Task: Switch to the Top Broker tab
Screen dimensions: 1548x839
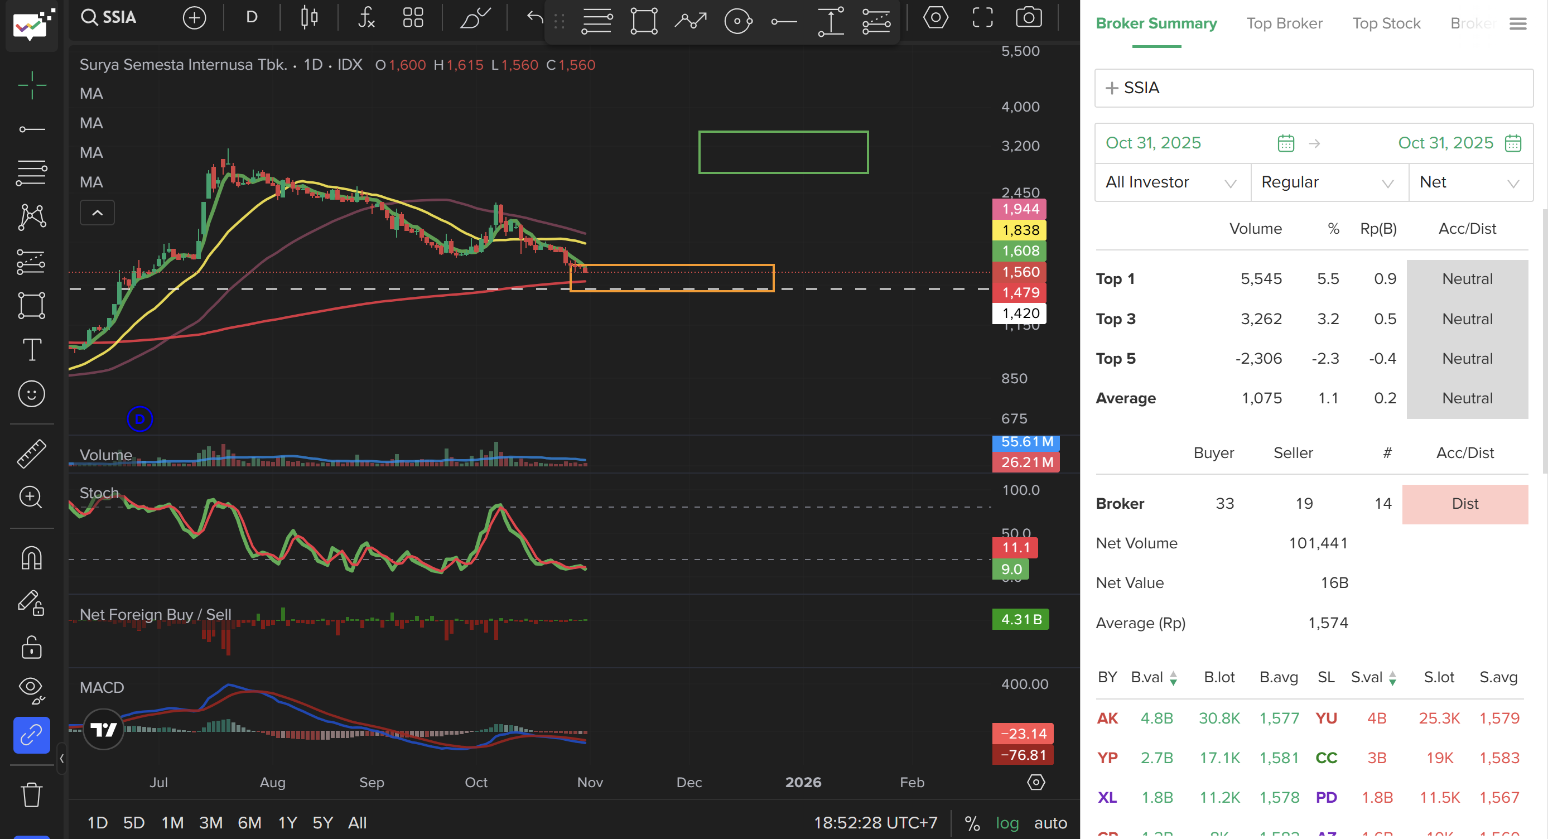Action: pos(1284,23)
